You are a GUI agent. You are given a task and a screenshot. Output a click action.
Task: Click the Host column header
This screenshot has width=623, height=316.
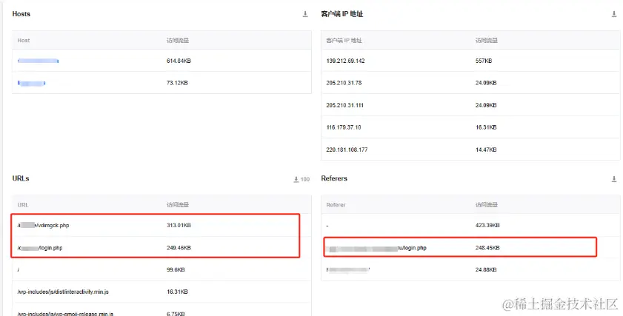pyautogui.click(x=24, y=41)
